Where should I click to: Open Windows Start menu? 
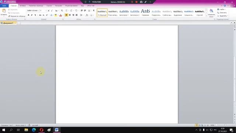(x=4, y=130)
